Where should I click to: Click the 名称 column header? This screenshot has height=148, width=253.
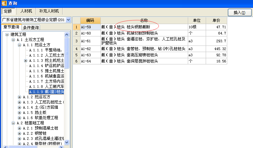pos(144,20)
